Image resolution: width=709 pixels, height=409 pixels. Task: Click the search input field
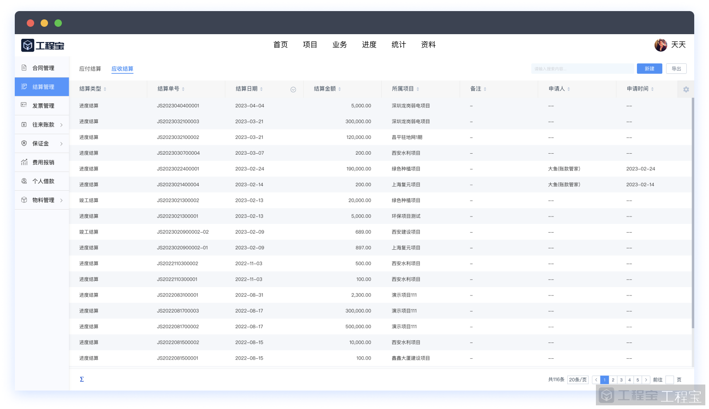click(582, 69)
